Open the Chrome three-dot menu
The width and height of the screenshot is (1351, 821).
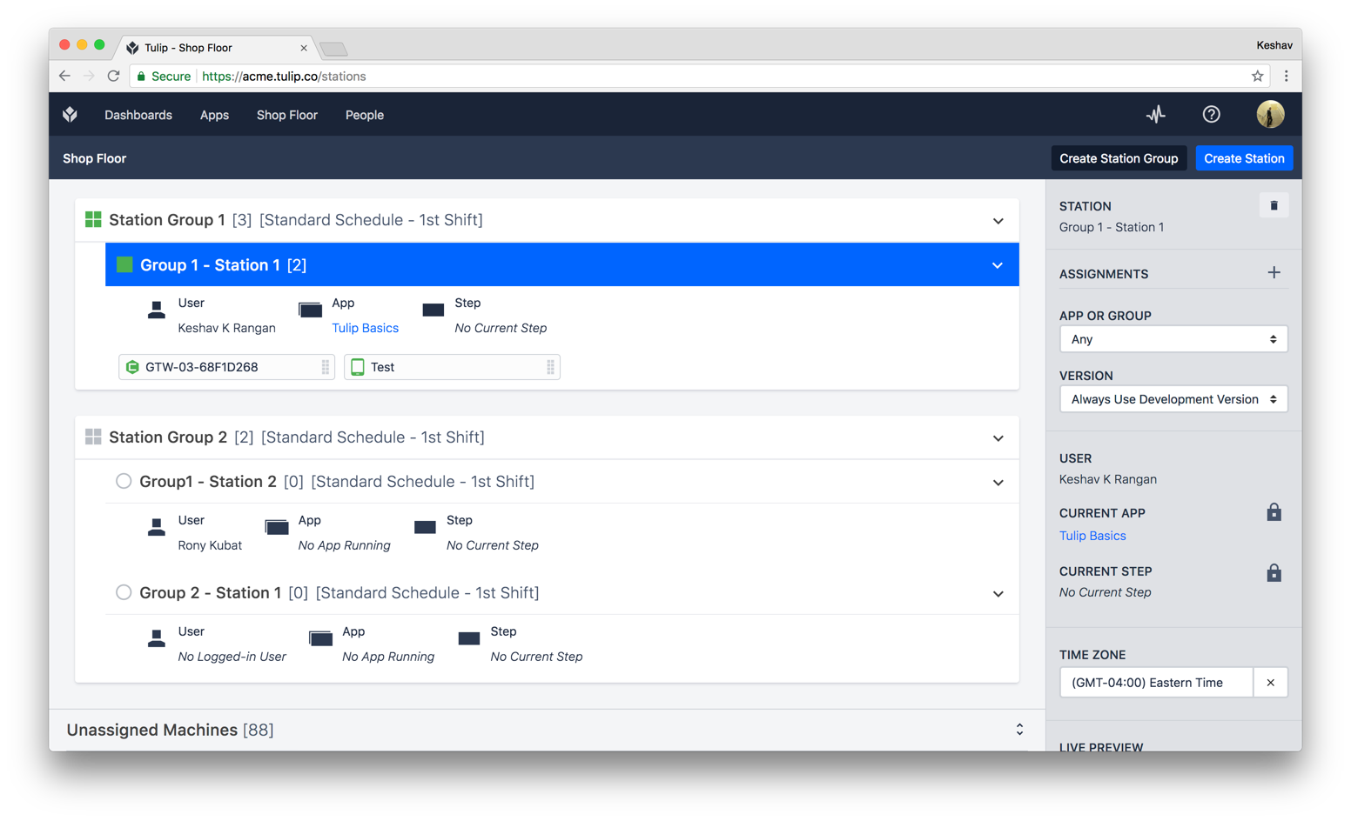tap(1286, 77)
